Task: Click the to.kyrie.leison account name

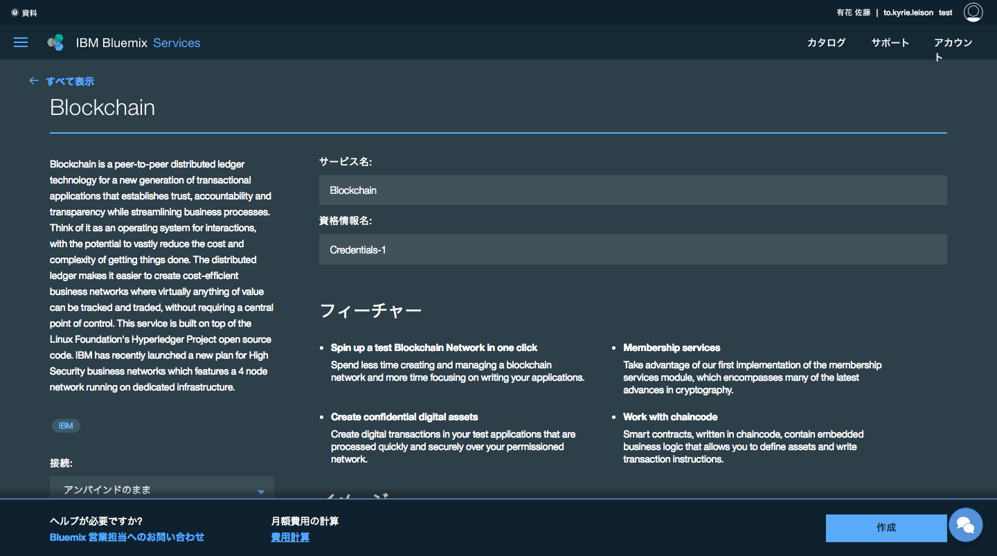Action: 909,12
